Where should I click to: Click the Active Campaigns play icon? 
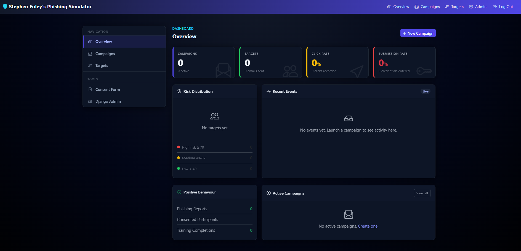(x=268, y=193)
